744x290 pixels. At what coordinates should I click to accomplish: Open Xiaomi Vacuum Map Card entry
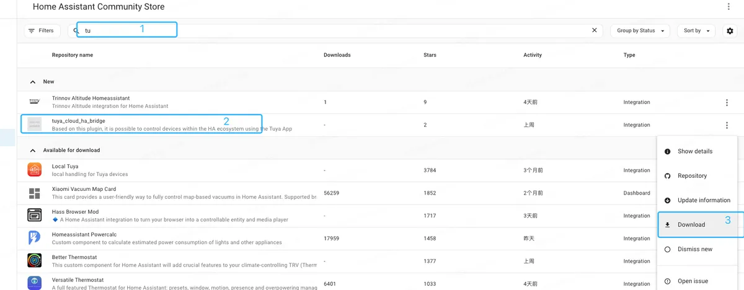point(337,193)
